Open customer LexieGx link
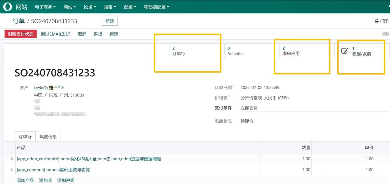 pyautogui.click(x=41, y=88)
